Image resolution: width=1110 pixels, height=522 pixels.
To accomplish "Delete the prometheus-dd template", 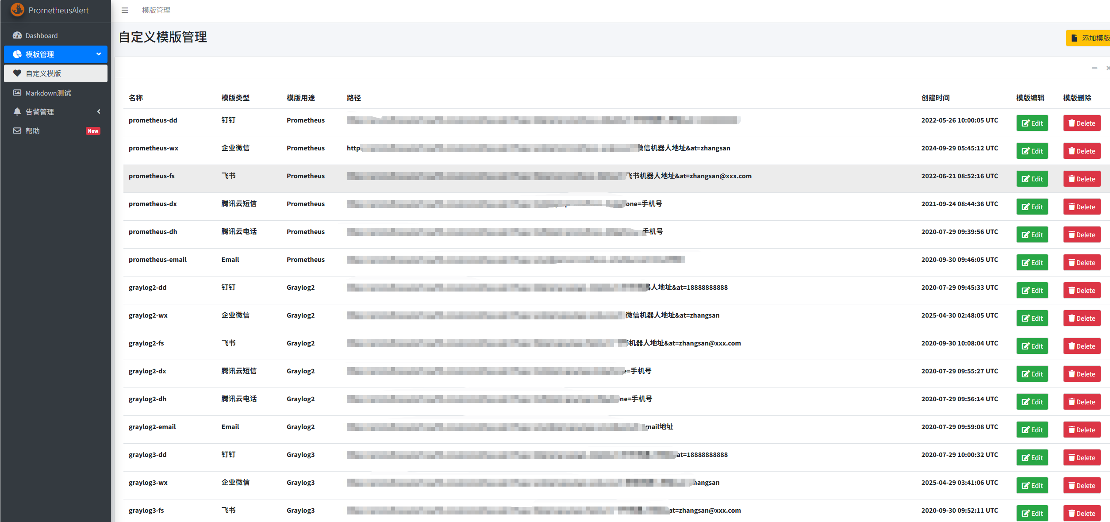I will click(1082, 123).
